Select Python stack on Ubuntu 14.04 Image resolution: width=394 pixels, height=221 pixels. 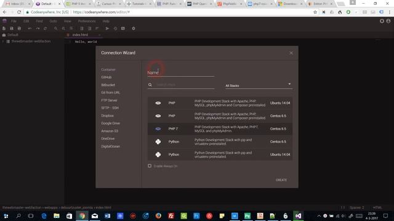[x=220, y=155]
